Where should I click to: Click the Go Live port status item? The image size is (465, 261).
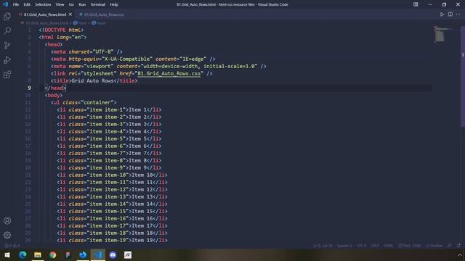pos(409,246)
